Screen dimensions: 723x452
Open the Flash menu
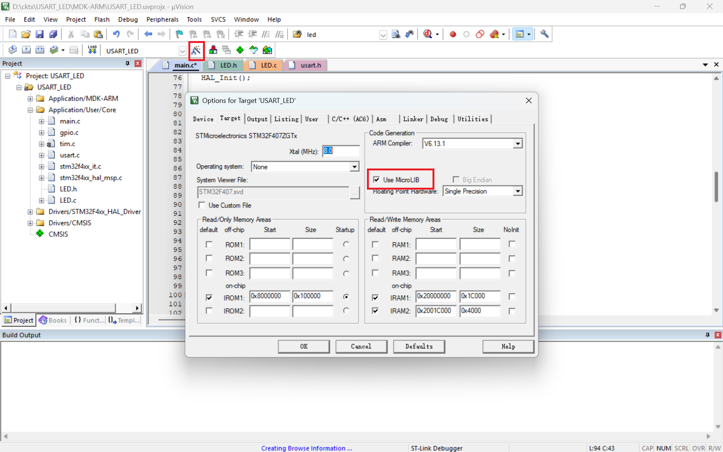[x=102, y=19]
